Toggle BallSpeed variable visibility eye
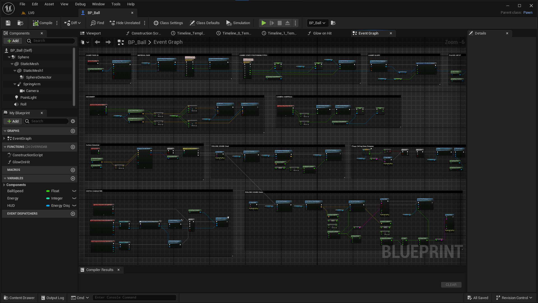Image resolution: width=538 pixels, height=303 pixels. click(x=74, y=191)
